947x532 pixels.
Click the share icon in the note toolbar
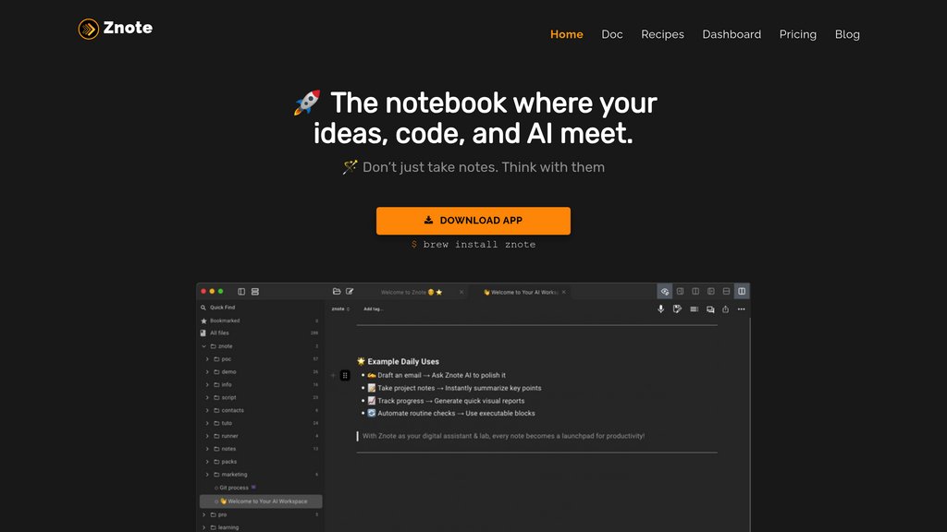[x=725, y=308]
